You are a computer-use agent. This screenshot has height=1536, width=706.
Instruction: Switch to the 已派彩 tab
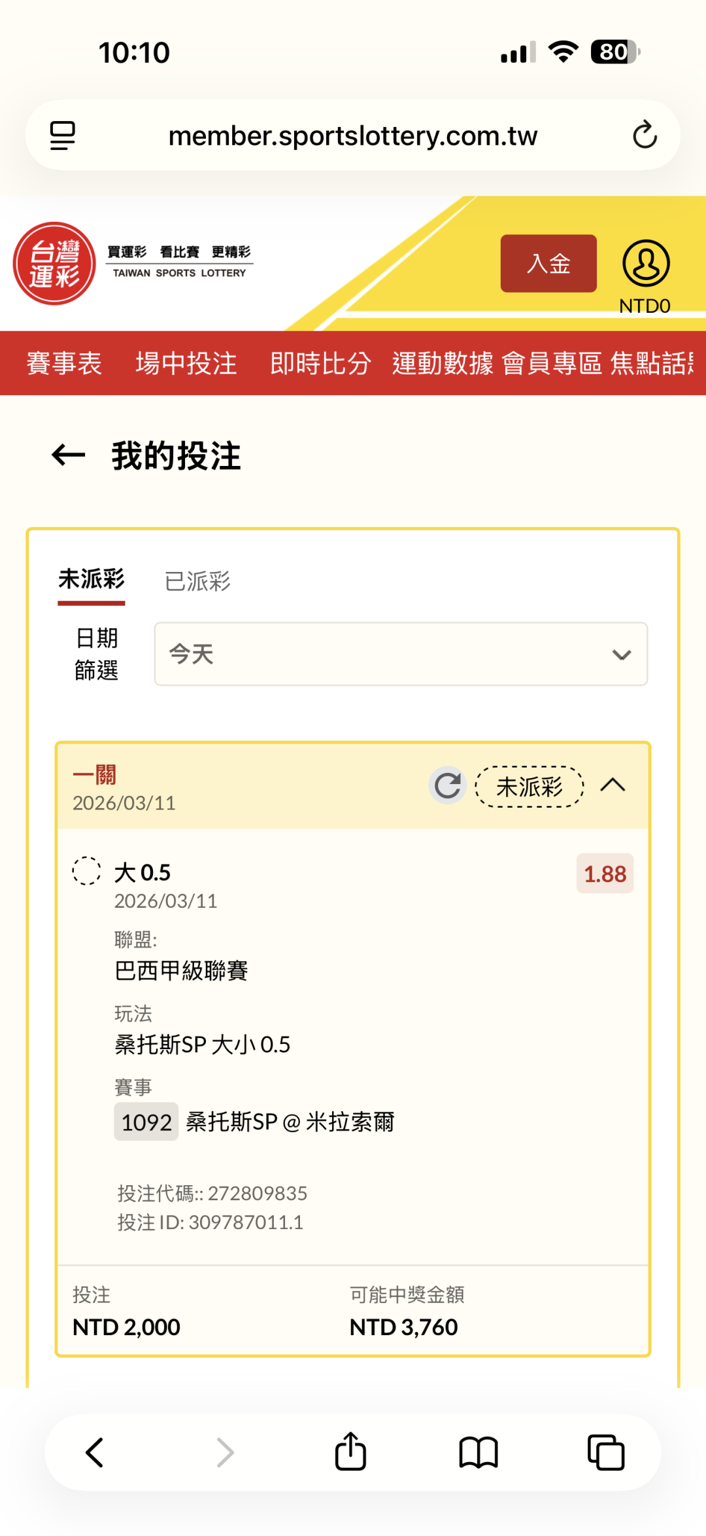(x=197, y=580)
